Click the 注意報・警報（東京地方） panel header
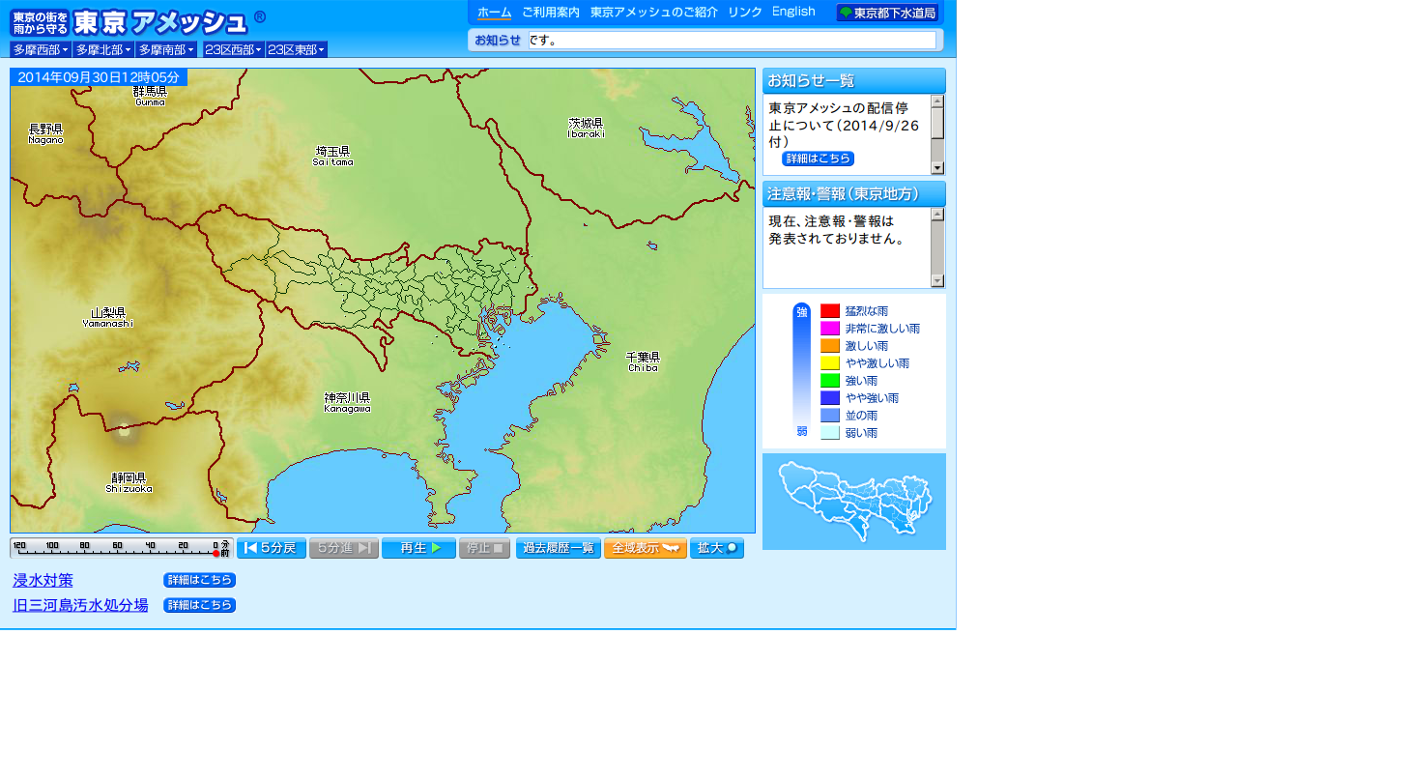The height and width of the screenshot is (779, 1409). [854, 194]
